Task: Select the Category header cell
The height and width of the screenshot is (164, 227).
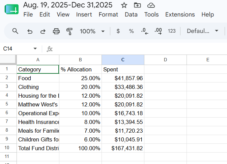Action: [38, 69]
